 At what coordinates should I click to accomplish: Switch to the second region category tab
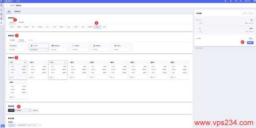[x=21, y=22]
